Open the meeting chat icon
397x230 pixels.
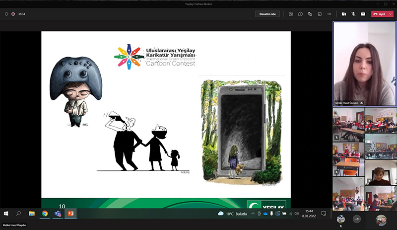point(300,14)
